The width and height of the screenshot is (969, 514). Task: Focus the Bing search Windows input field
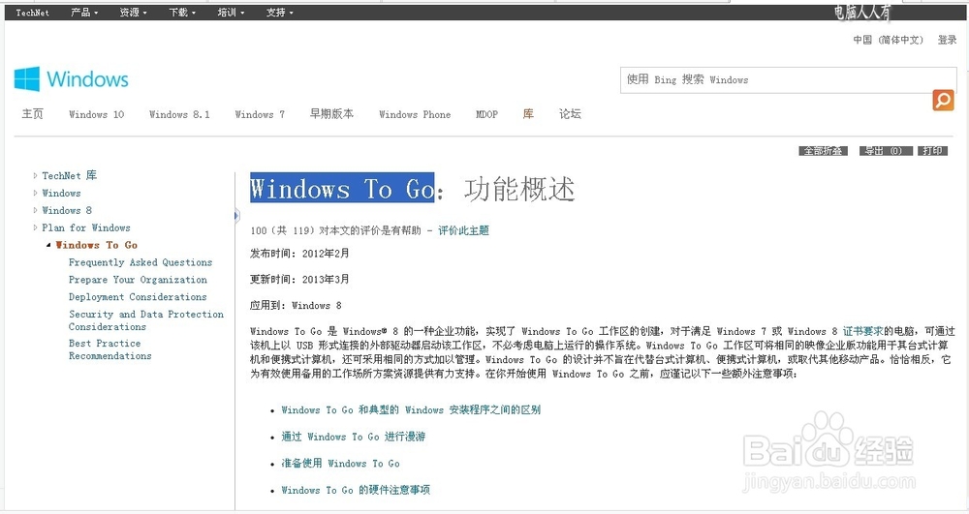pyautogui.click(x=788, y=80)
